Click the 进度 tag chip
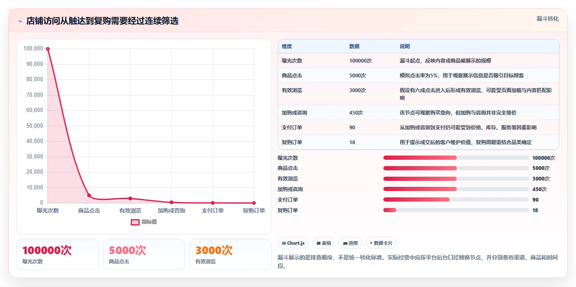576x287 pixels. [x=350, y=243]
